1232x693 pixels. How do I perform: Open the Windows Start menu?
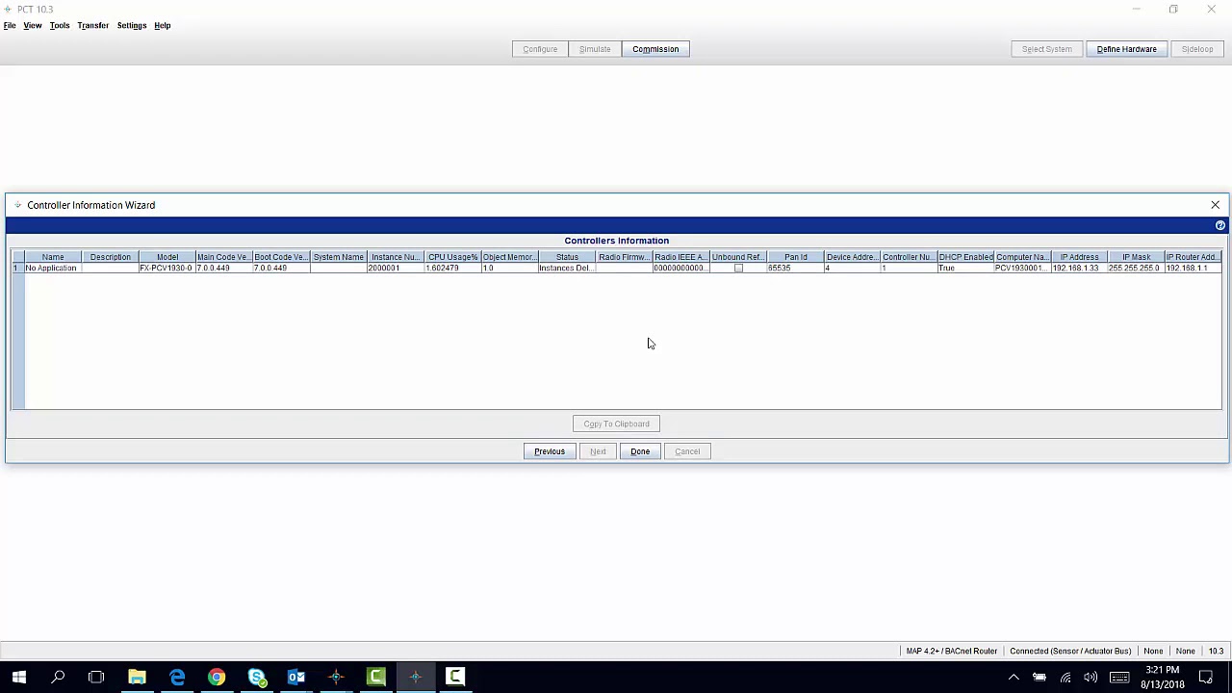(x=18, y=677)
